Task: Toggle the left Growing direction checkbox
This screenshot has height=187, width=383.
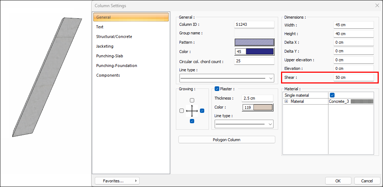Action: (x=182, y=111)
